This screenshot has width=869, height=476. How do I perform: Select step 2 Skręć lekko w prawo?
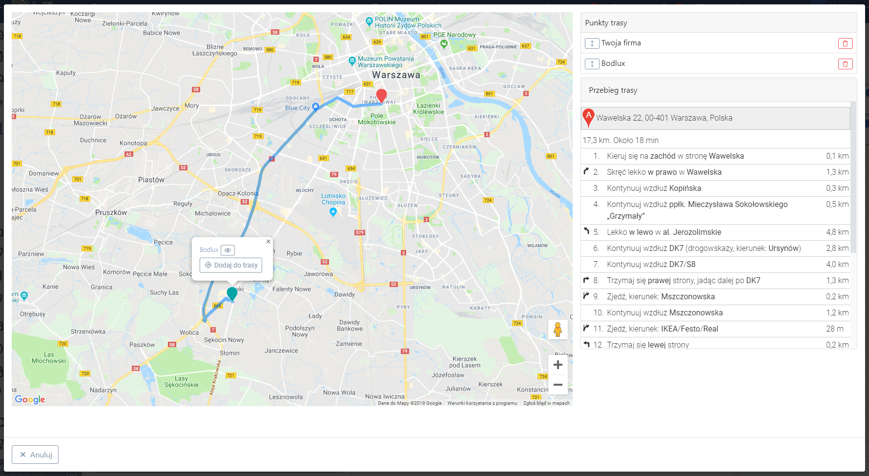(x=716, y=172)
